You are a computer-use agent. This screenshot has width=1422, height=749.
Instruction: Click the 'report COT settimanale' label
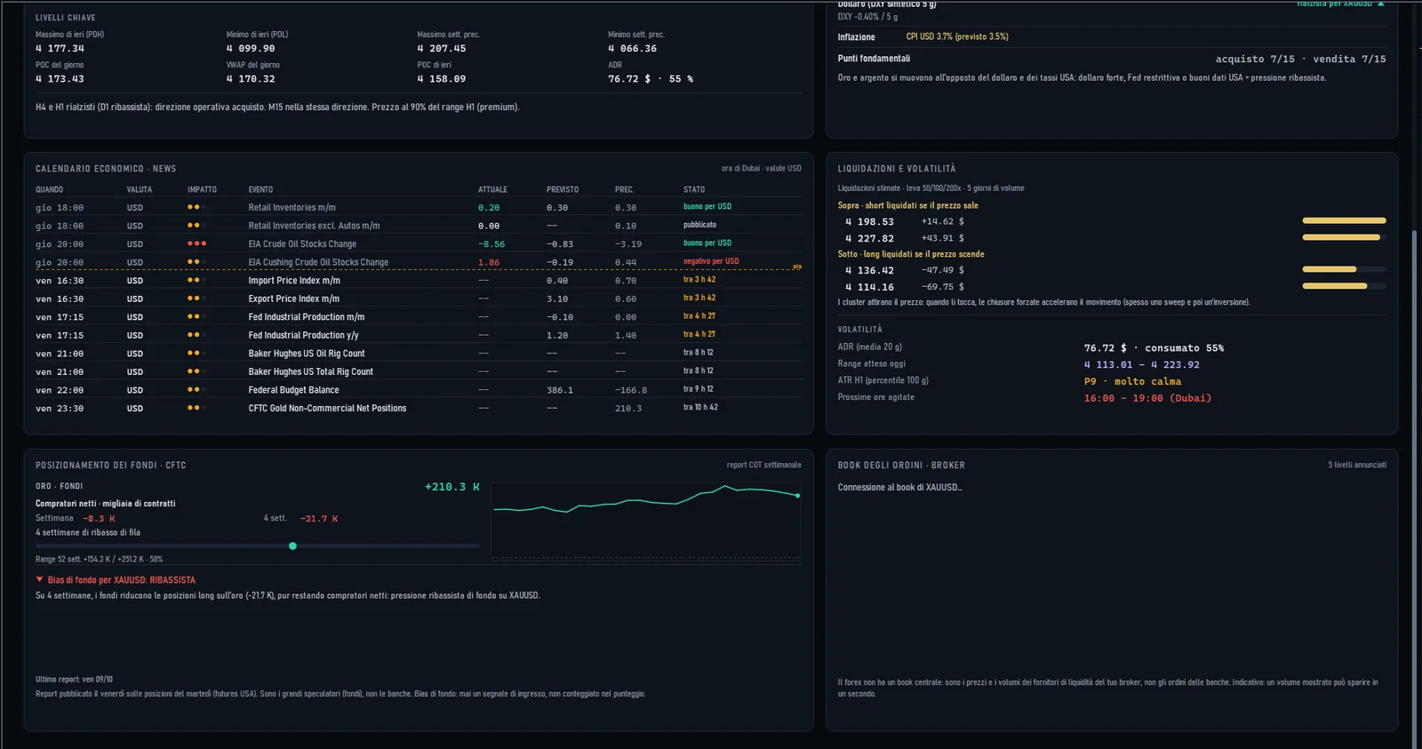763,465
